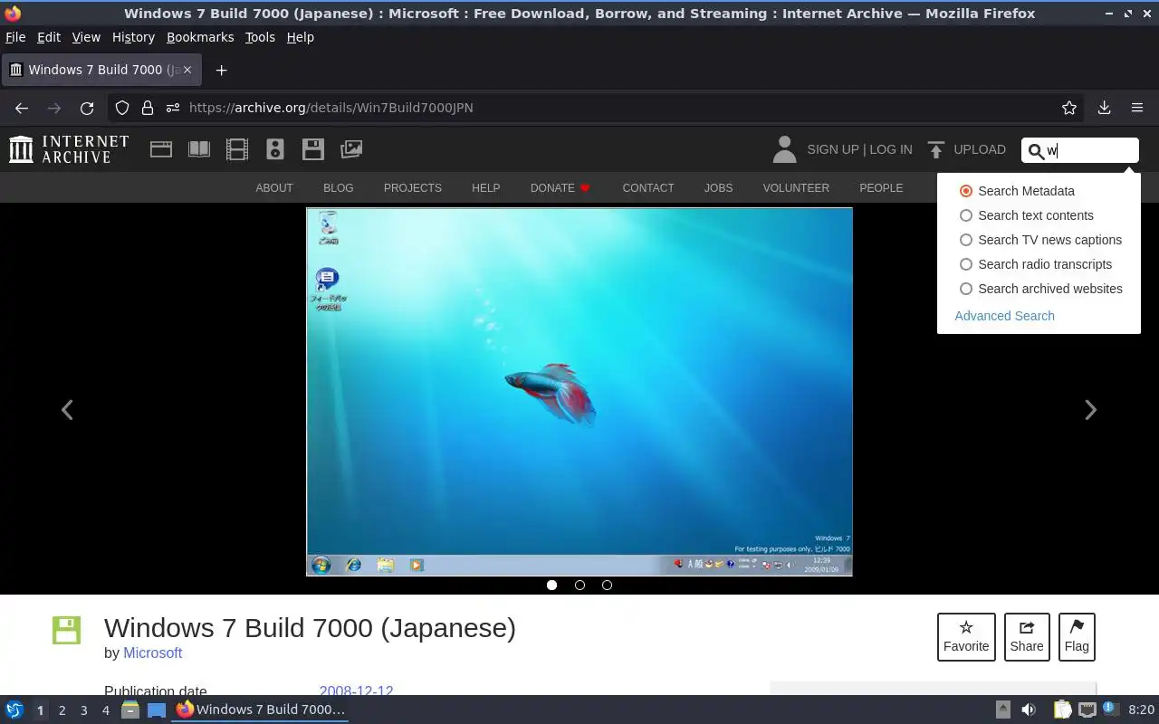Click the Flag button
The image size is (1159, 724).
(x=1077, y=637)
